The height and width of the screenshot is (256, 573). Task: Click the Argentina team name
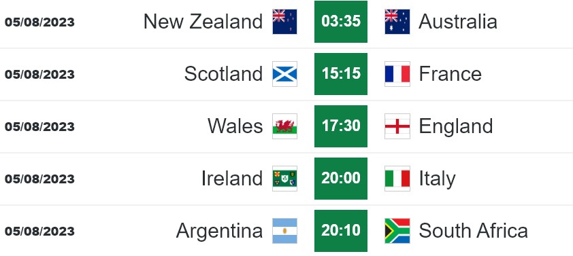point(219,231)
